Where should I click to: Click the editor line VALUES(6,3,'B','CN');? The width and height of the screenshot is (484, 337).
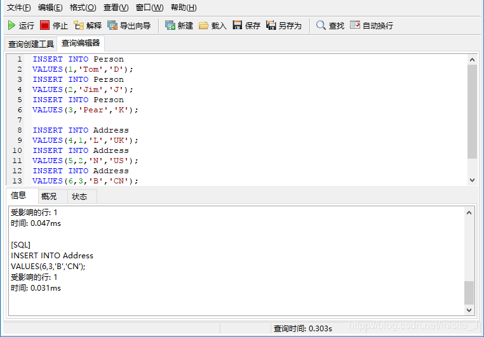(85, 181)
